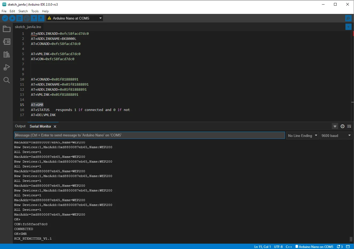
Task: Click the OK+GMR serial output line
Action: (20, 234)
